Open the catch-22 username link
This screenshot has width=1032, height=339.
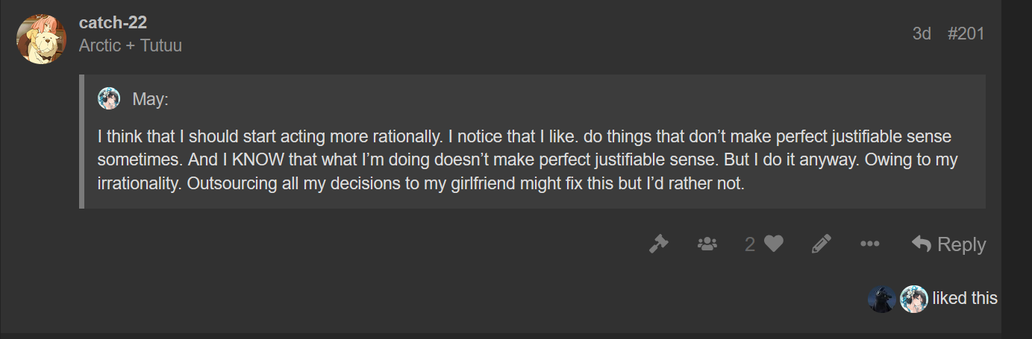click(113, 22)
